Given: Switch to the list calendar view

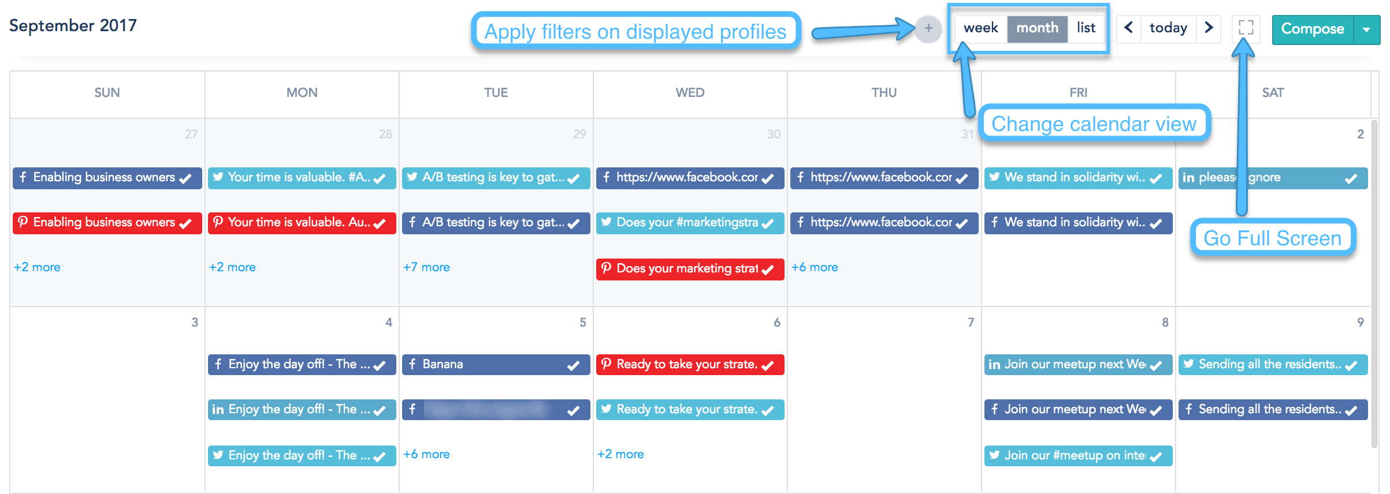Looking at the screenshot, I should pyautogui.click(x=1086, y=28).
